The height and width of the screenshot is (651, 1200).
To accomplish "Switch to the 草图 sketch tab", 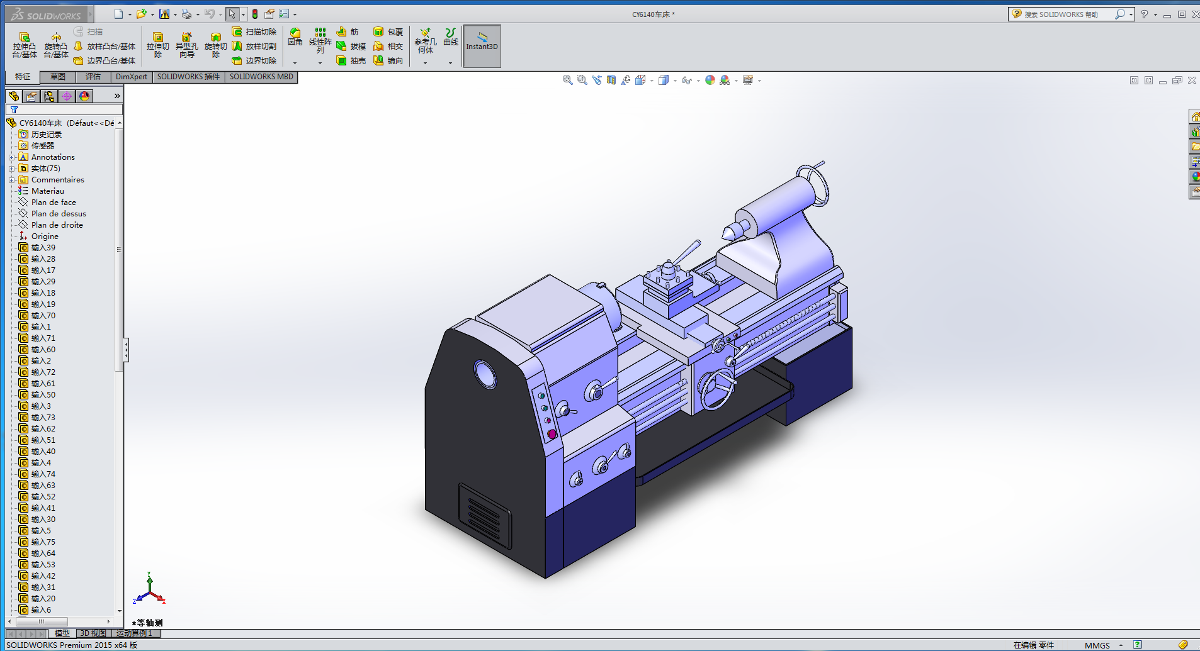I will [58, 77].
